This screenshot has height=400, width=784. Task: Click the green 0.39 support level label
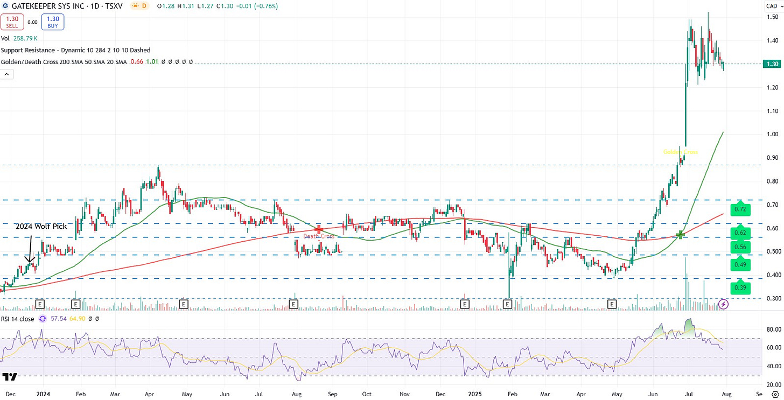click(740, 288)
